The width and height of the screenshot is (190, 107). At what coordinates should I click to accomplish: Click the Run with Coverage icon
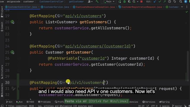tap(129, 1)
